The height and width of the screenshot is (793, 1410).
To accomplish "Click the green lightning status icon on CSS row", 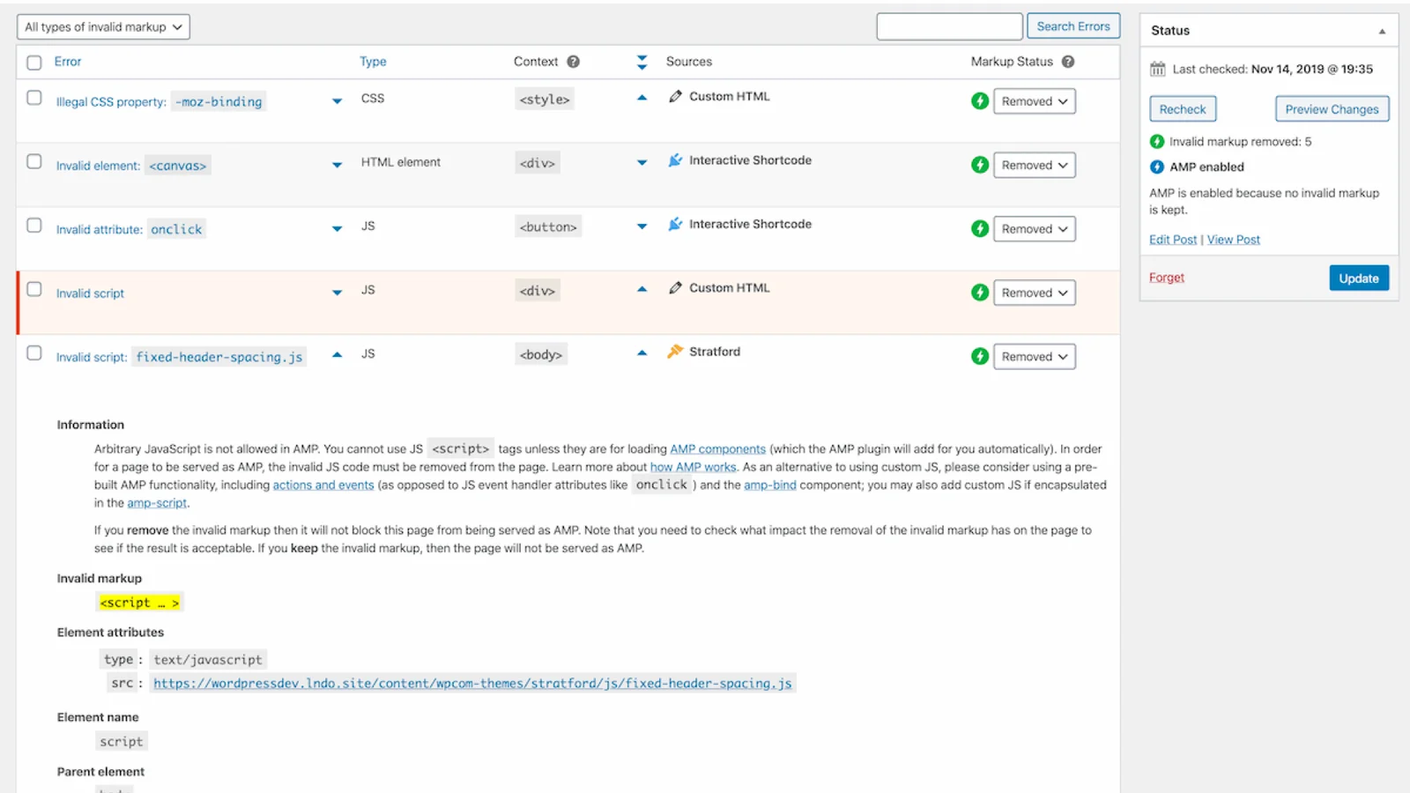I will (979, 101).
